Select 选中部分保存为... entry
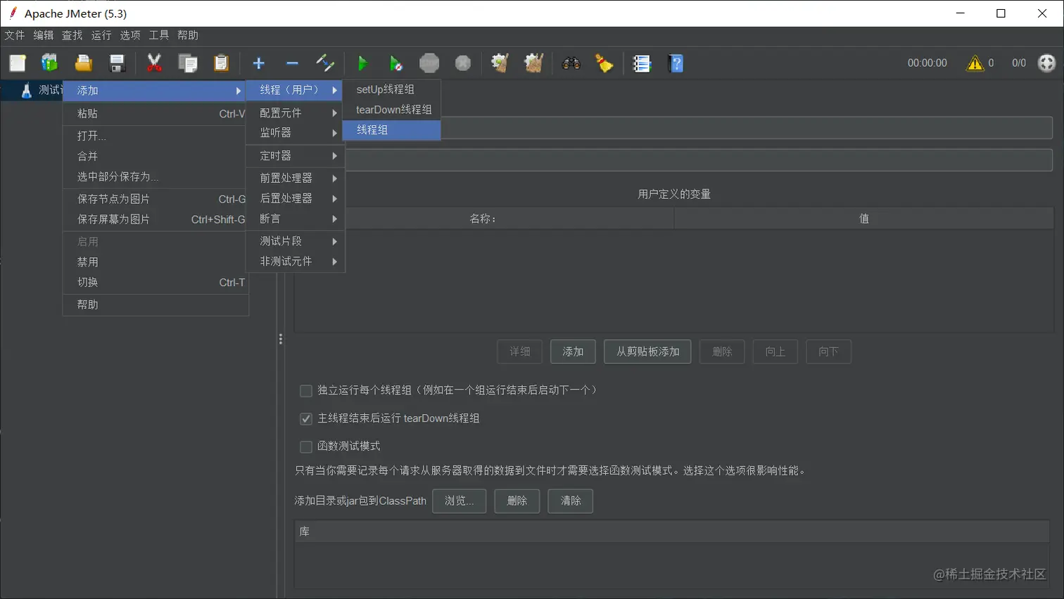The width and height of the screenshot is (1064, 599). click(x=156, y=176)
